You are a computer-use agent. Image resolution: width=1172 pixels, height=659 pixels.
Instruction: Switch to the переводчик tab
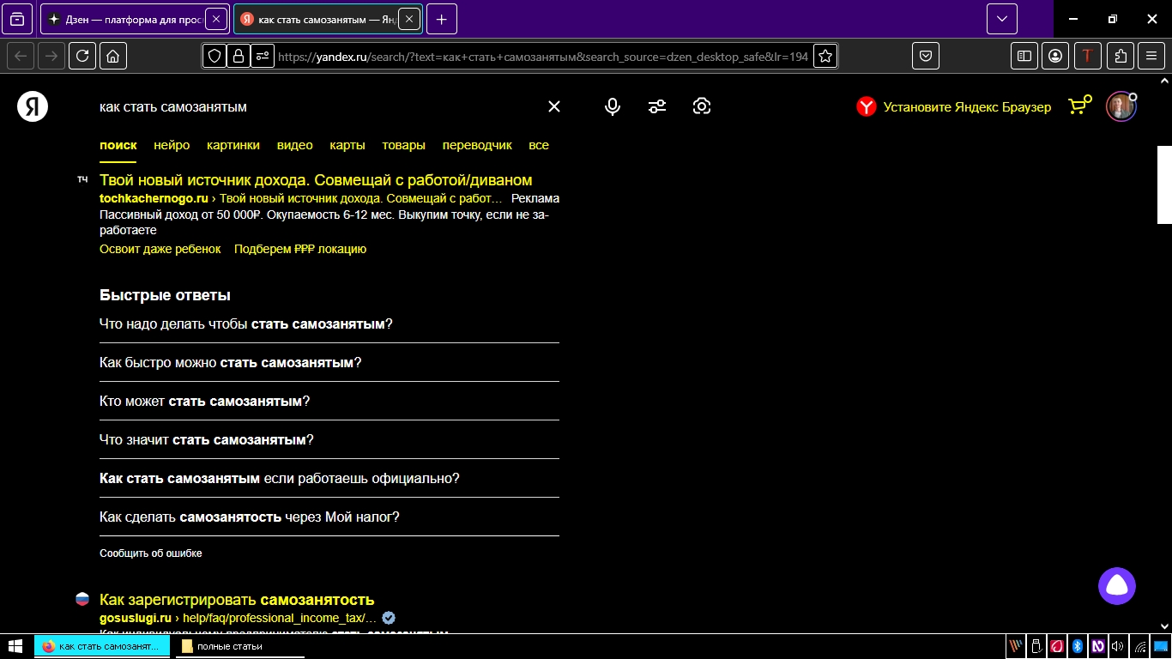tap(477, 145)
